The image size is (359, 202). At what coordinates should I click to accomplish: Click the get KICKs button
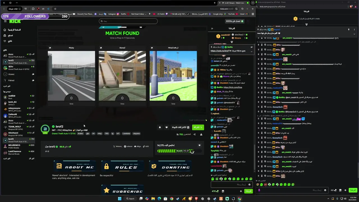tap(235, 21)
